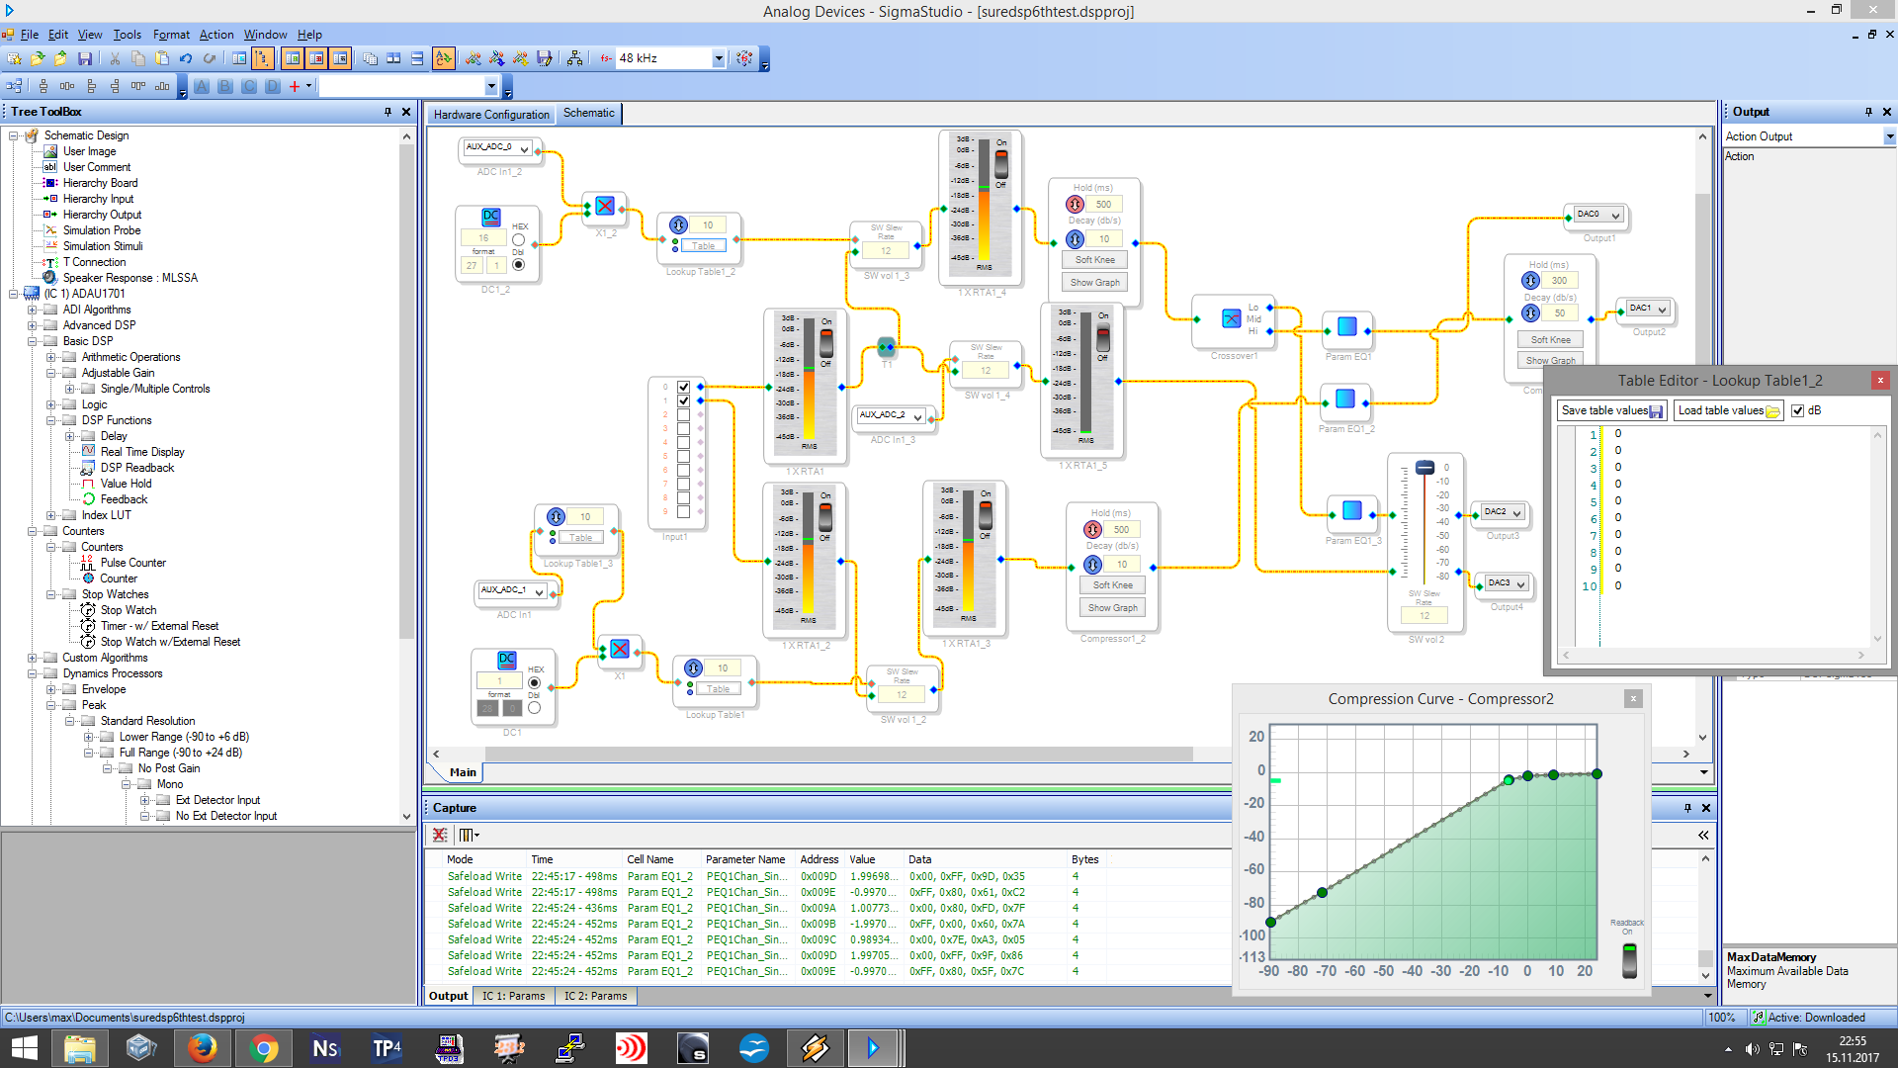The width and height of the screenshot is (1898, 1068).
Task: Toggle the Compression Curve Readback switch
Action: coord(1629,960)
